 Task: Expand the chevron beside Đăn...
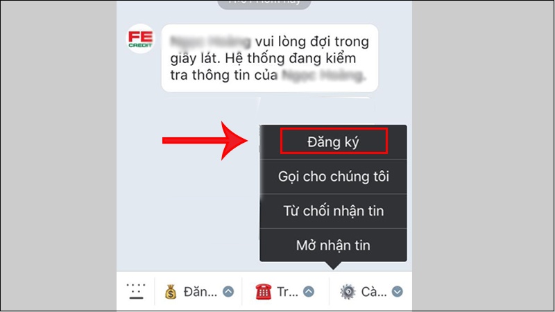(x=228, y=292)
